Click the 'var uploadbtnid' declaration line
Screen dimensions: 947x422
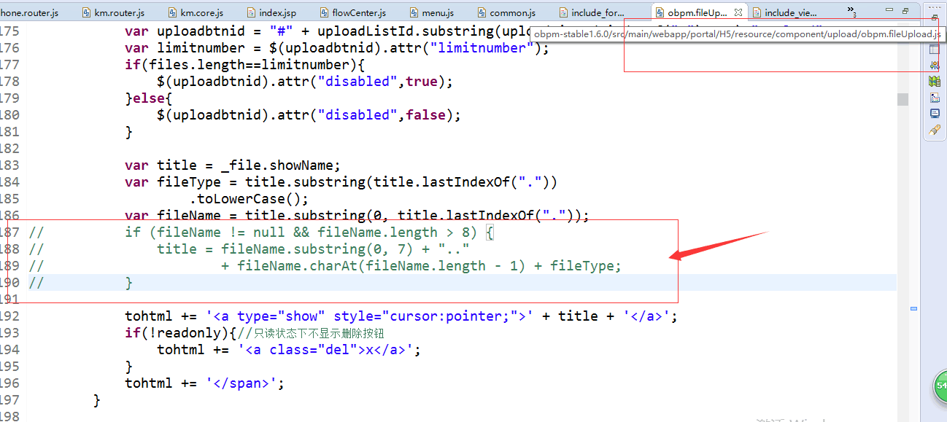click(x=327, y=31)
